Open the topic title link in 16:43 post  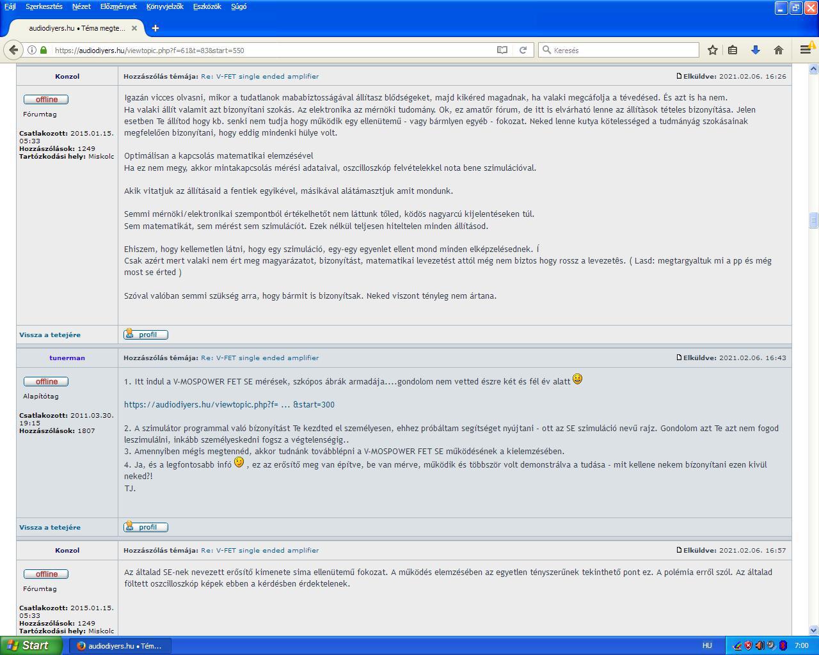point(260,358)
